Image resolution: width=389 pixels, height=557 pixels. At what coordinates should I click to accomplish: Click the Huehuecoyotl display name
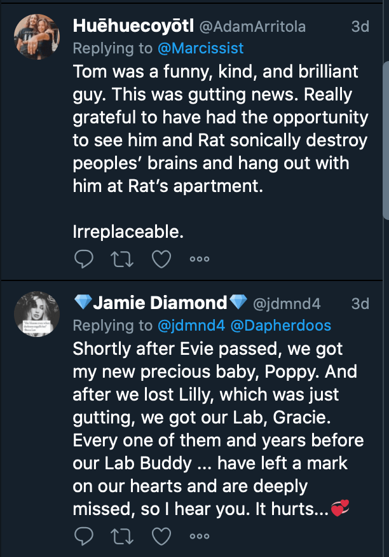pos(133,27)
